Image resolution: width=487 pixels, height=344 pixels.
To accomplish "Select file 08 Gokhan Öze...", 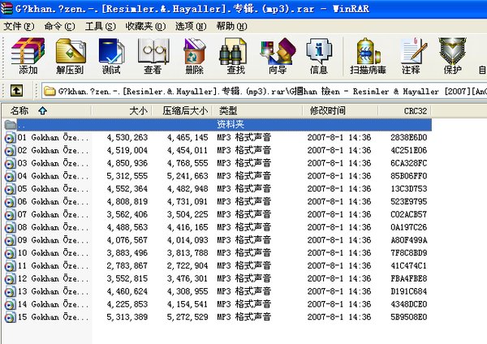I will coord(53,227).
